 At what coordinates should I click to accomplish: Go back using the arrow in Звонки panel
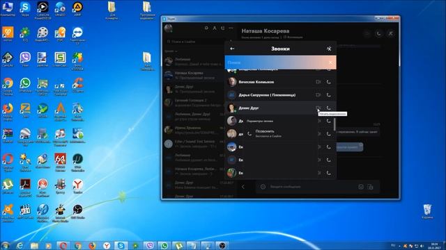[x=232, y=49]
